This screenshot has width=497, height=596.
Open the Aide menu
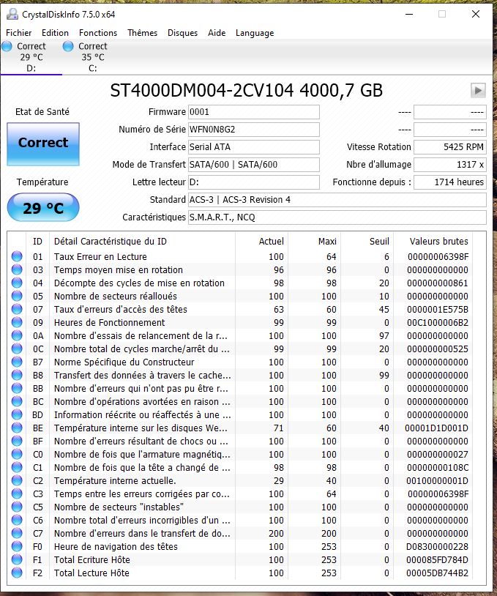(x=217, y=33)
